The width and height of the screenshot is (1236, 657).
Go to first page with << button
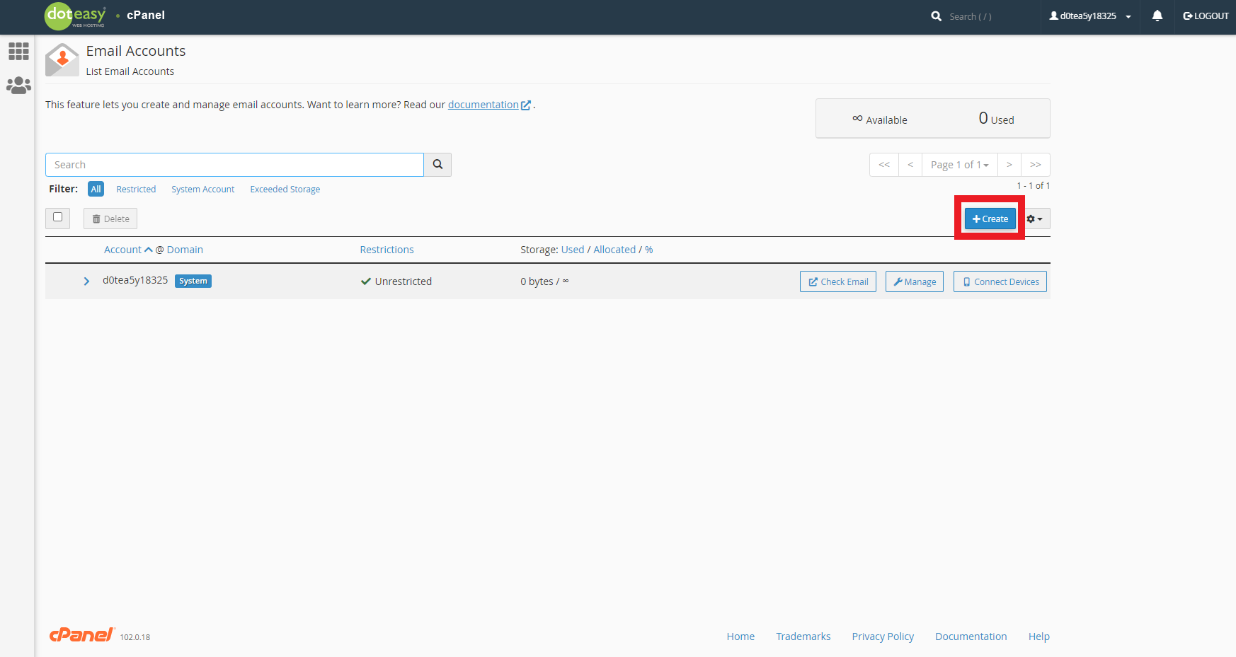(884, 165)
